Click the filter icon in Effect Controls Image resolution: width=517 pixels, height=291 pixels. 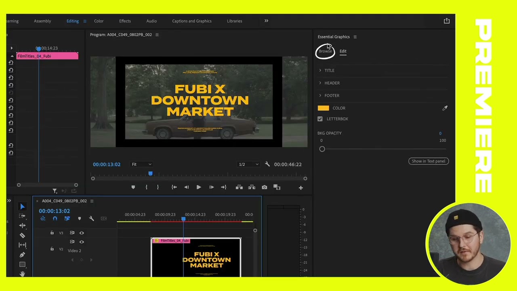55,191
